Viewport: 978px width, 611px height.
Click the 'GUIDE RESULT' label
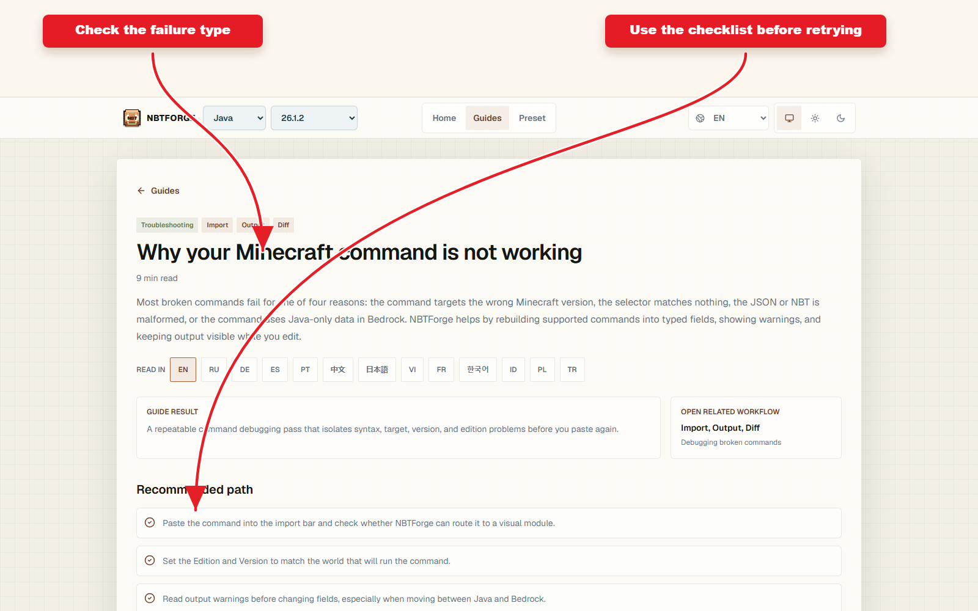pos(172,412)
